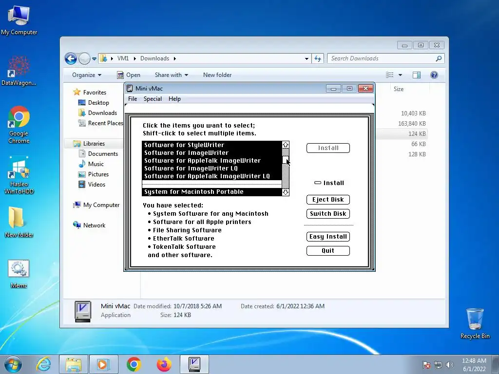Open the Help menu in Mini vMac
The width and height of the screenshot is (499, 374).
coord(174,99)
